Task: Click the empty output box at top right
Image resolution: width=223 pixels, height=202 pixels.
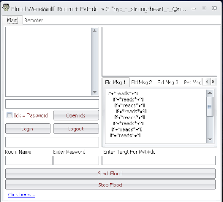Action: tap(159, 52)
